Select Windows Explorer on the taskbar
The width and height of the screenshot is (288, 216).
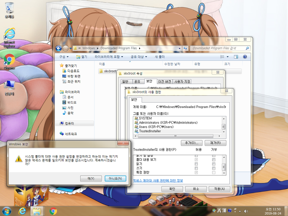(x=37, y=211)
